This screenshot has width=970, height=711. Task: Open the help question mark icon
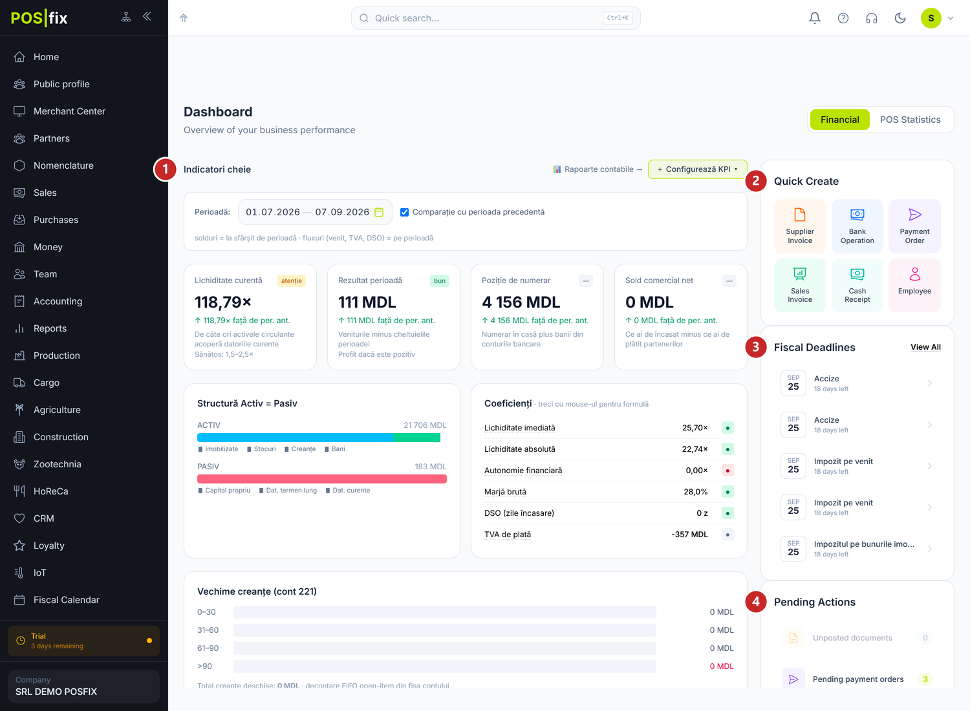pyautogui.click(x=843, y=18)
